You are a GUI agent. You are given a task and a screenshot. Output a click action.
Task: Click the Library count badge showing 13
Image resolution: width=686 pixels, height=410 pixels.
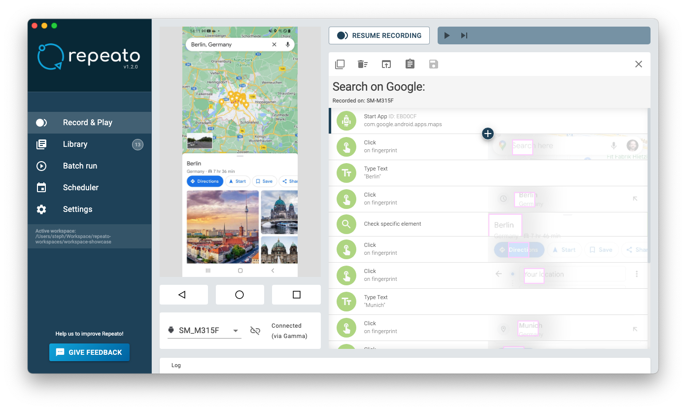click(137, 144)
